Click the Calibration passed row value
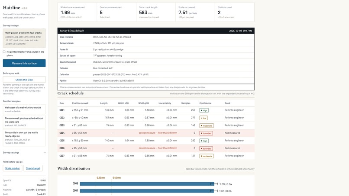The width and height of the screenshot is (349, 196). tap(121, 74)
